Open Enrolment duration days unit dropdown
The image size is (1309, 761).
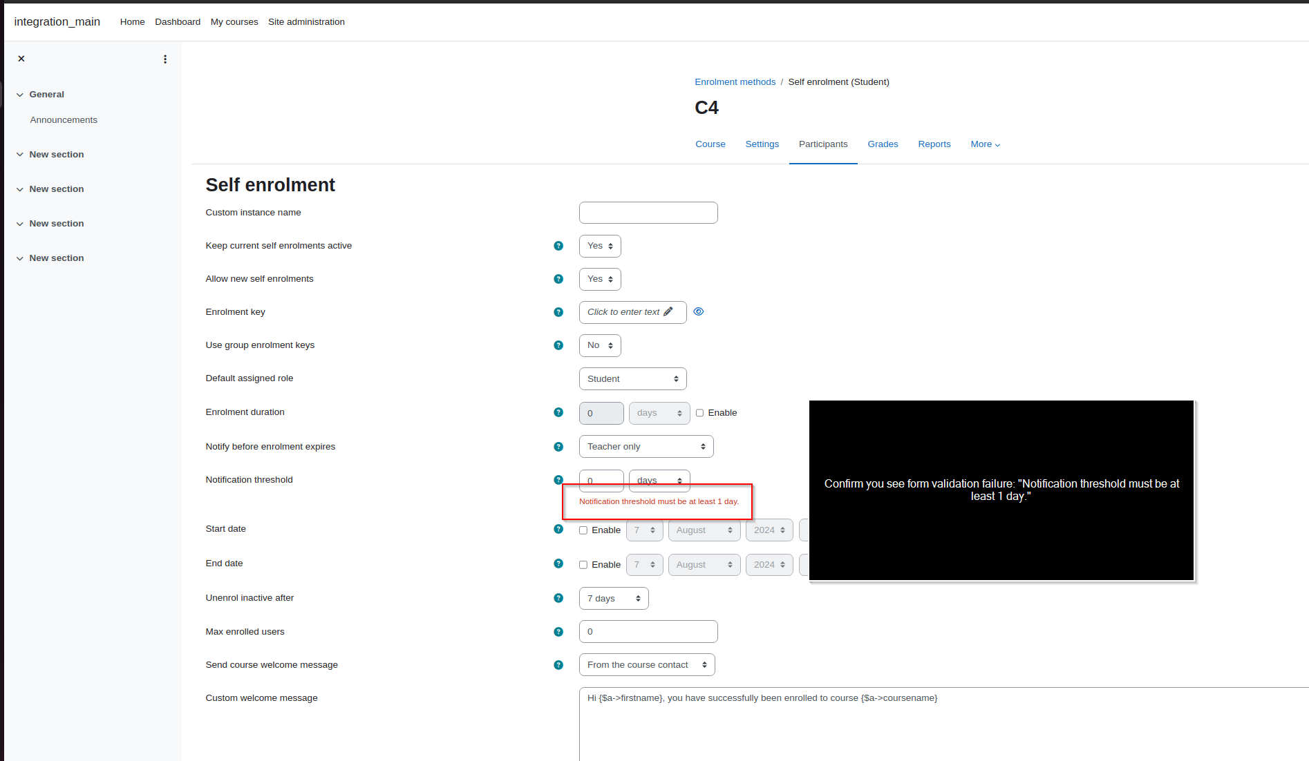tap(659, 413)
